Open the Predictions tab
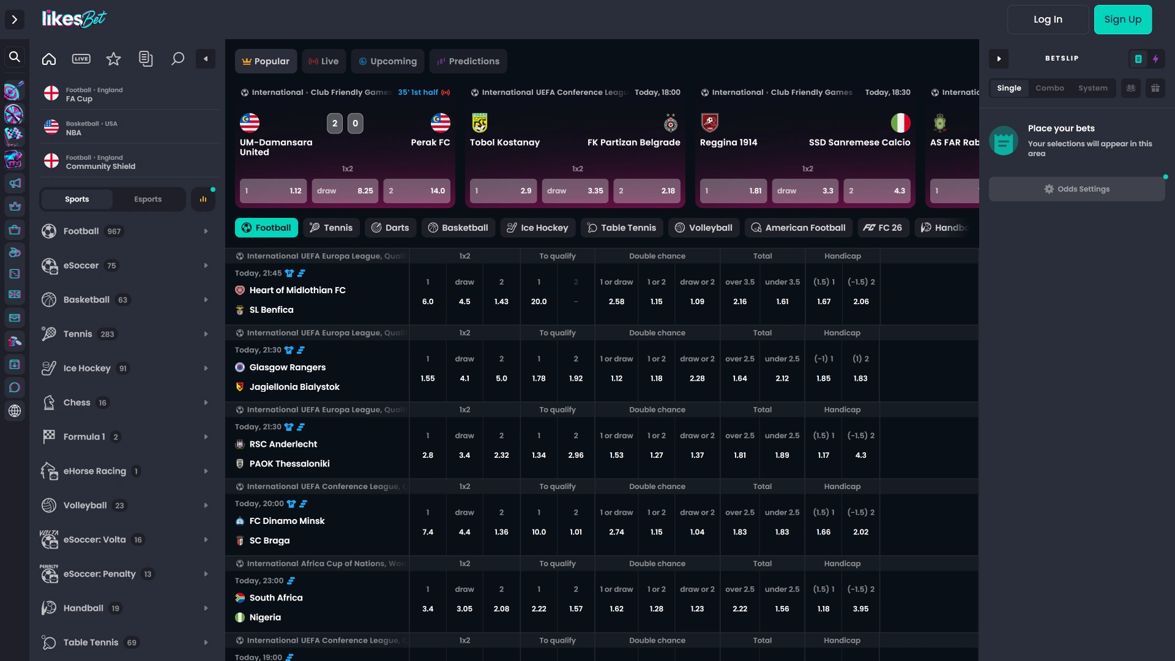 click(x=468, y=61)
